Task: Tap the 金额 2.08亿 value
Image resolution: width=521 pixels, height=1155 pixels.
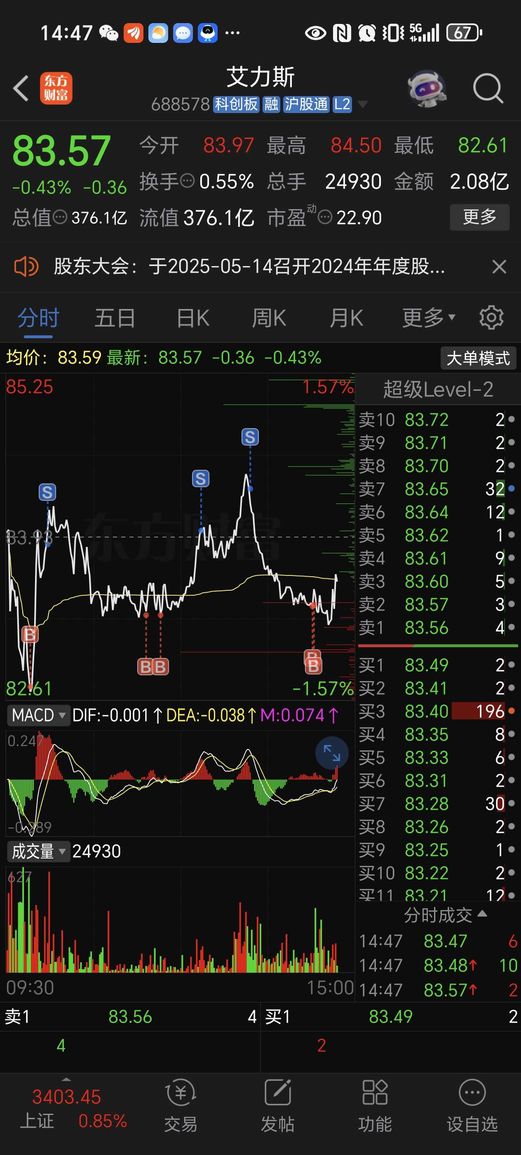Action: click(479, 181)
